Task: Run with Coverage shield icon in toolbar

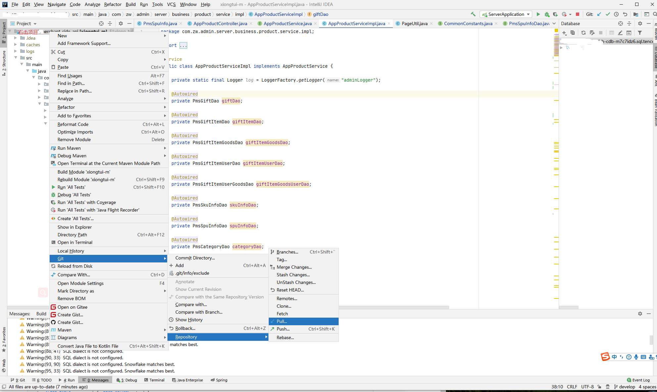Action: [x=555, y=14]
